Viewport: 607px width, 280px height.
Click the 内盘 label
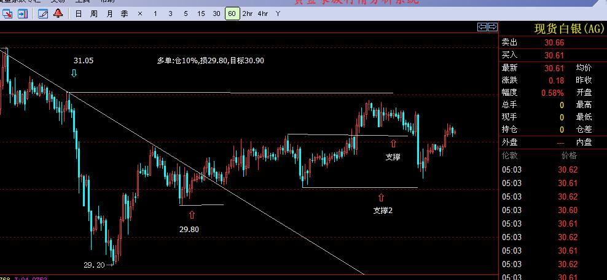(584, 142)
